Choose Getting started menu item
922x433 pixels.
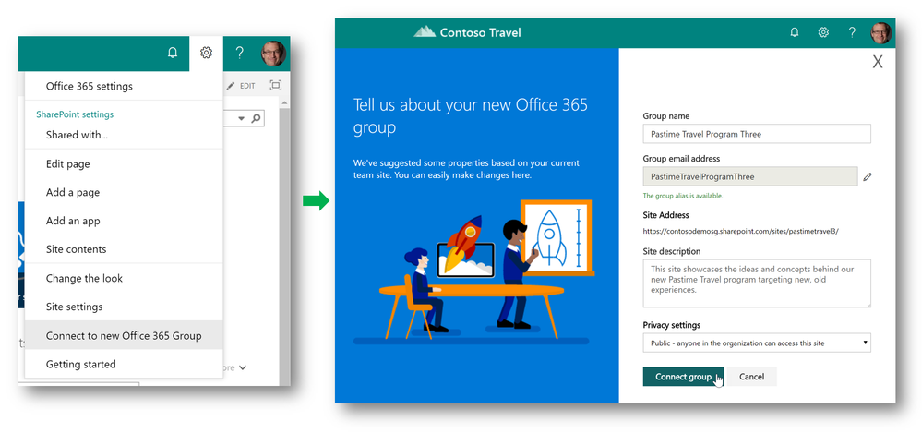click(x=124, y=364)
